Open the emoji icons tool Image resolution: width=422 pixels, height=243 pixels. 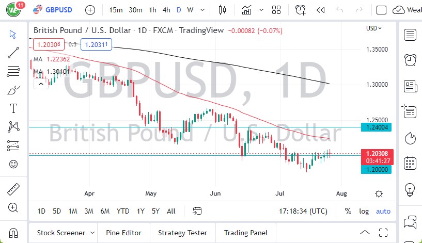14,165
